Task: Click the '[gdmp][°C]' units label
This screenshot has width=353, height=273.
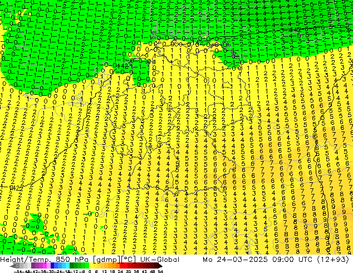Action: coord(114,260)
